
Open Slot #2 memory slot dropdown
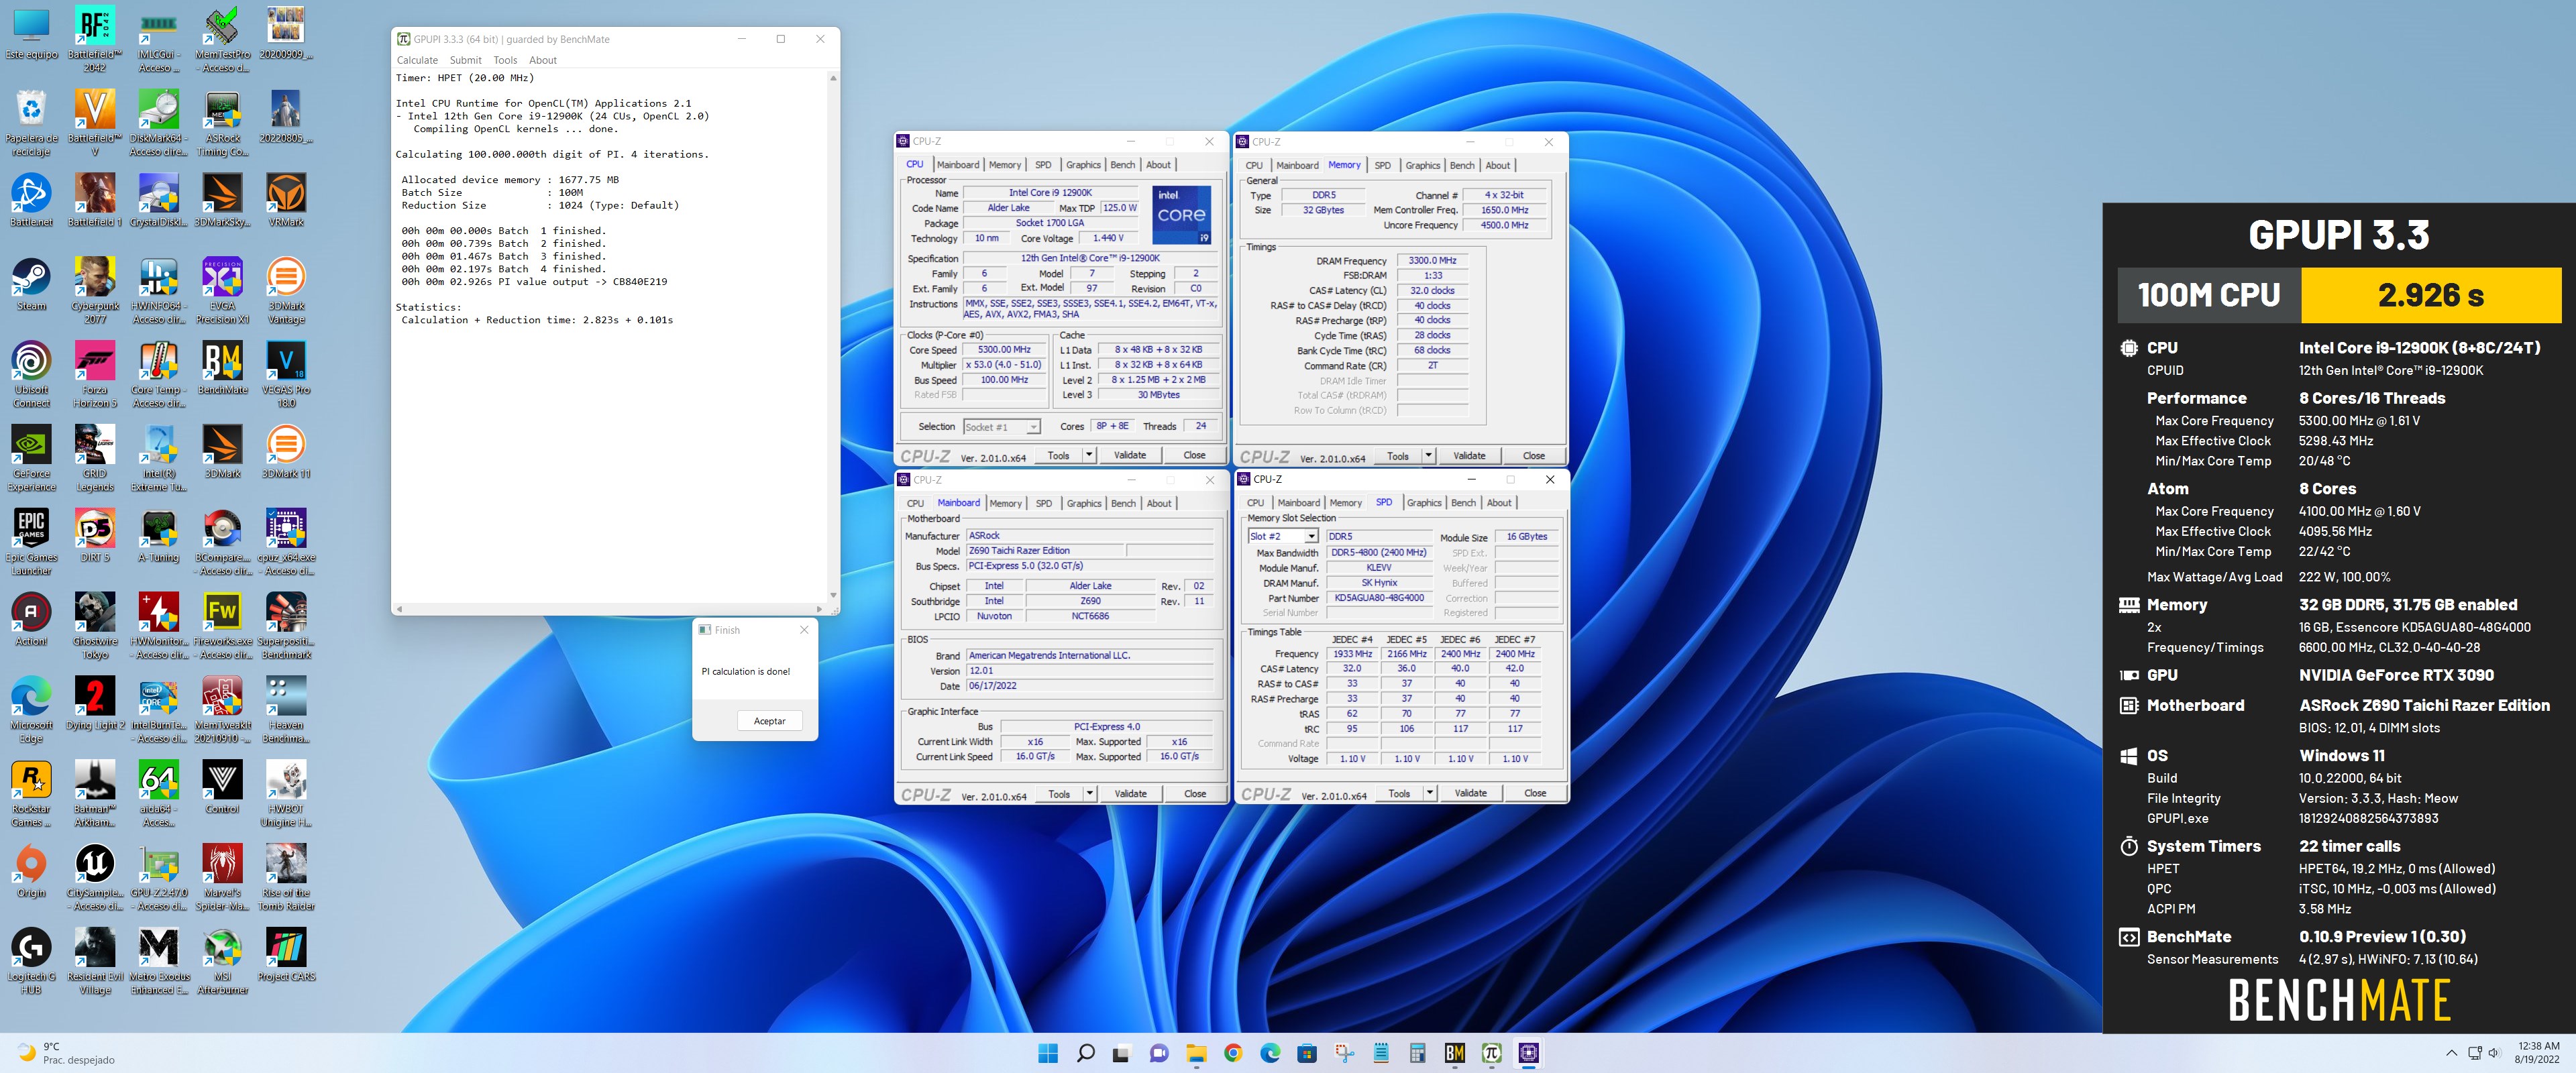click(1311, 537)
